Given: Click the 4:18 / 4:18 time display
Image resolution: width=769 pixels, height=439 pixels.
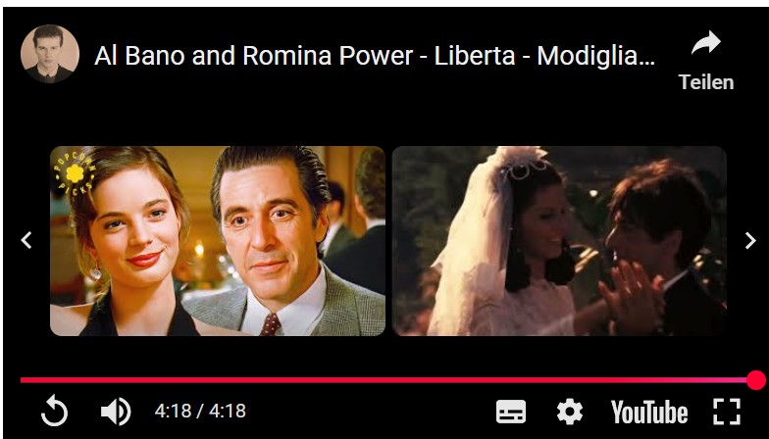Looking at the screenshot, I should [x=200, y=411].
